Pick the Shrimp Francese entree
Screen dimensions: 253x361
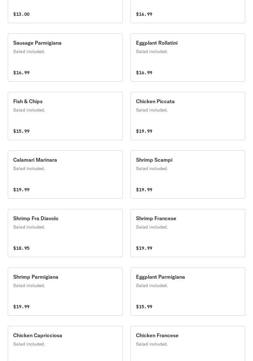(x=156, y=219)
